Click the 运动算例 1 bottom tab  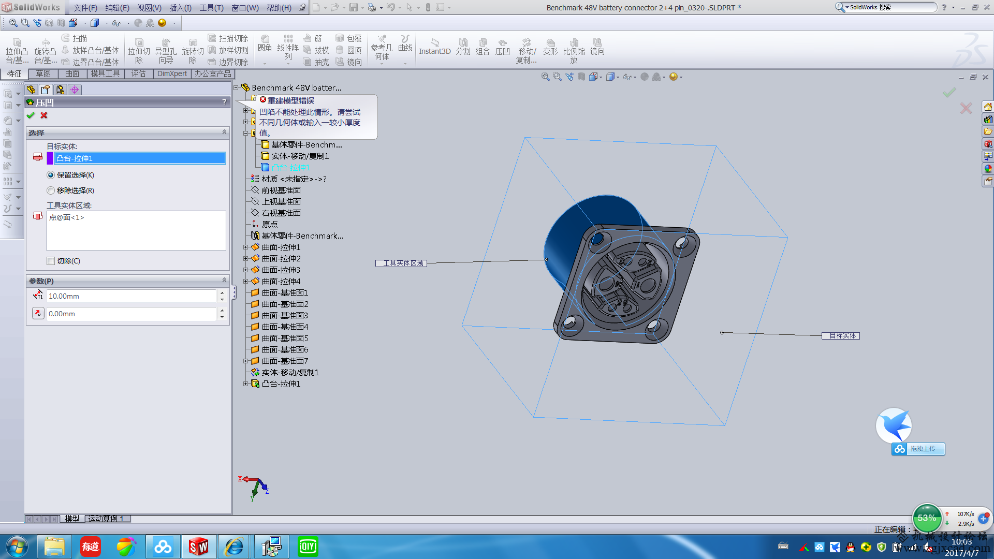(x=107, y=519)
